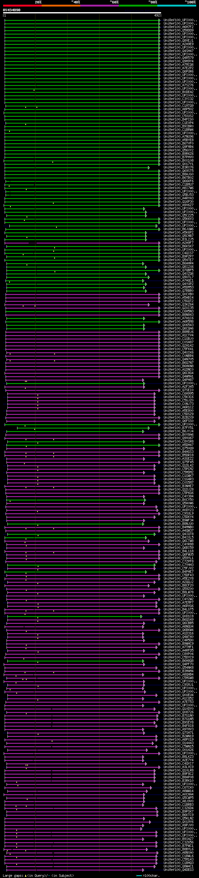Select hit label UniRef100_B8BYL6

click(178, 849)
